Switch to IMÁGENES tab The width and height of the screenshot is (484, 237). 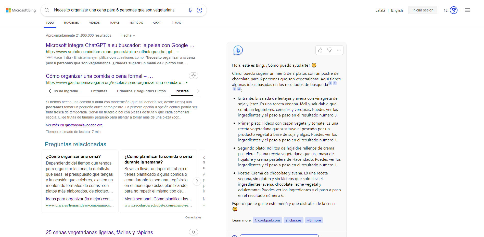(x=71, y=23)
